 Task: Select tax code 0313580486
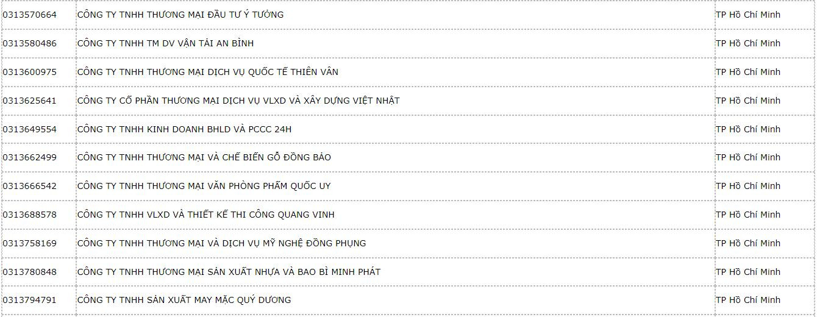click(29, 43)
